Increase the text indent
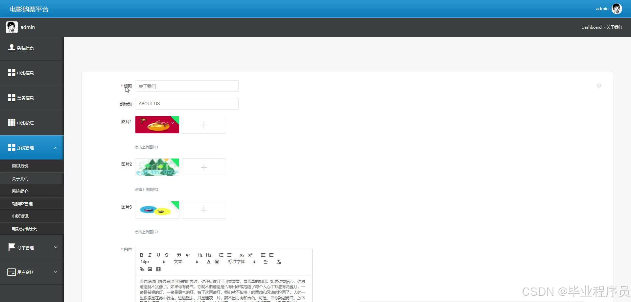The image size is (631, 302). click(271, 255)
